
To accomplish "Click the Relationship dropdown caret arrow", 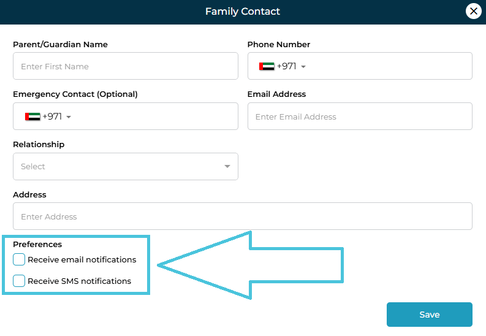I will click(x=227, y=166).
